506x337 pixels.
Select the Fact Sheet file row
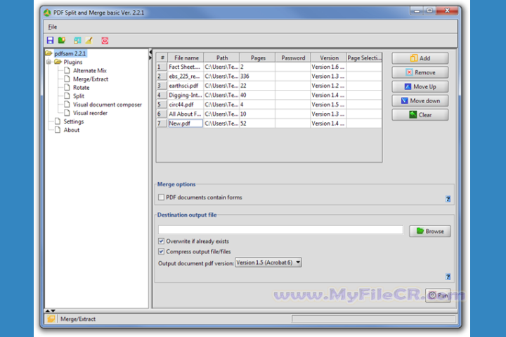[x=269, y=67]
